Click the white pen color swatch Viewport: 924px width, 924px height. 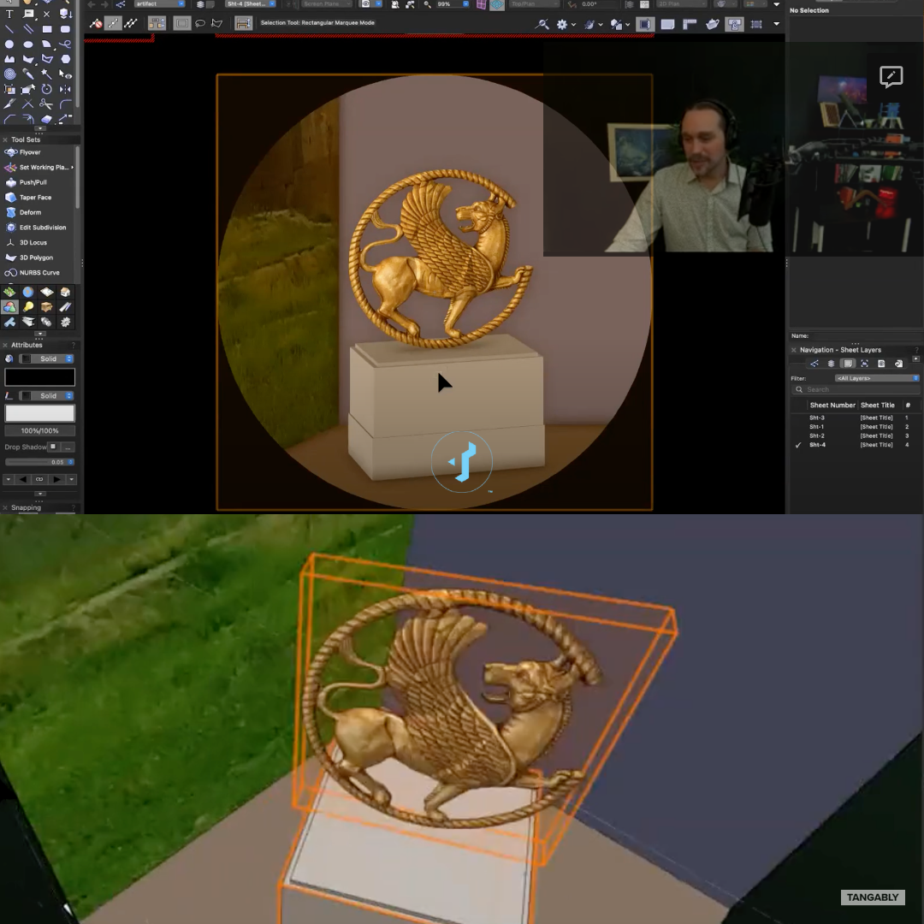point(39,413)
